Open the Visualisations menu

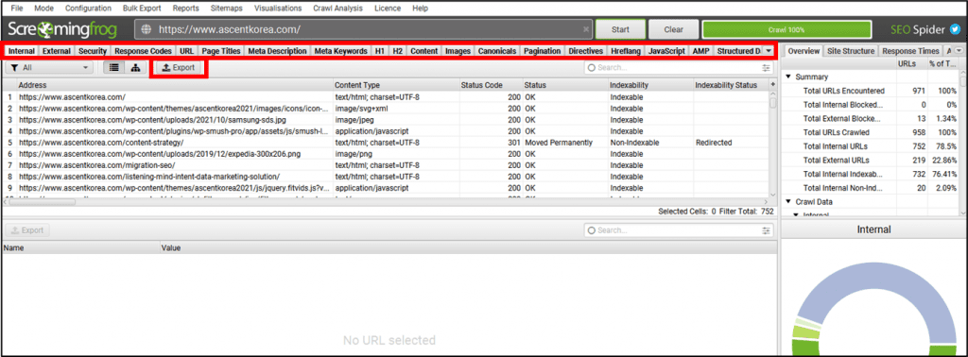click(278, 8)
